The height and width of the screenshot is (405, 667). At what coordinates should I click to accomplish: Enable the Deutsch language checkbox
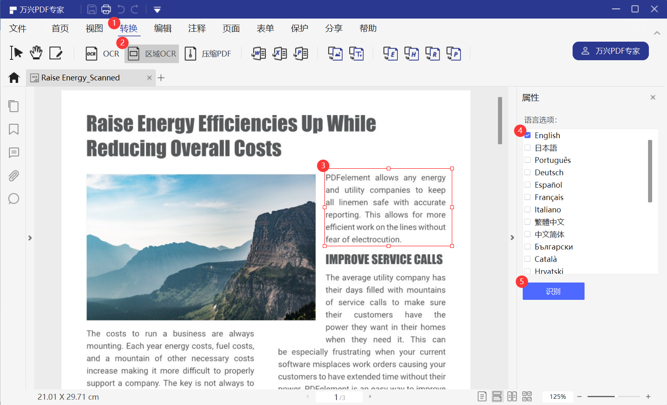(x=528, y=172)
